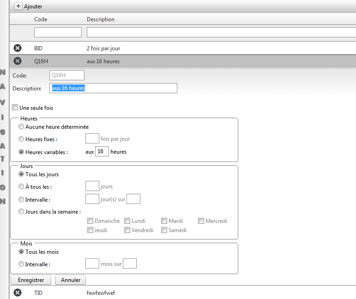The height and width of the screenshot is (299, 356).
Task: Select 'Tous les mois' radio button
Action: pos(21,251)
